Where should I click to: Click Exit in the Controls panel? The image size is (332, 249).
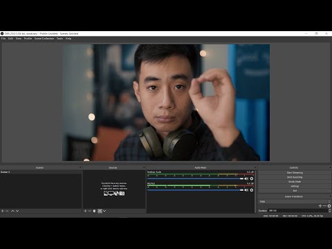pyautogui.click(x=295, y=191)
